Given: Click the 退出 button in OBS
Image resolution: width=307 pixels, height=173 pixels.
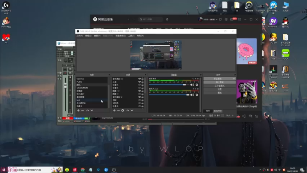Looking at the screenshot, I should (220, 93).
